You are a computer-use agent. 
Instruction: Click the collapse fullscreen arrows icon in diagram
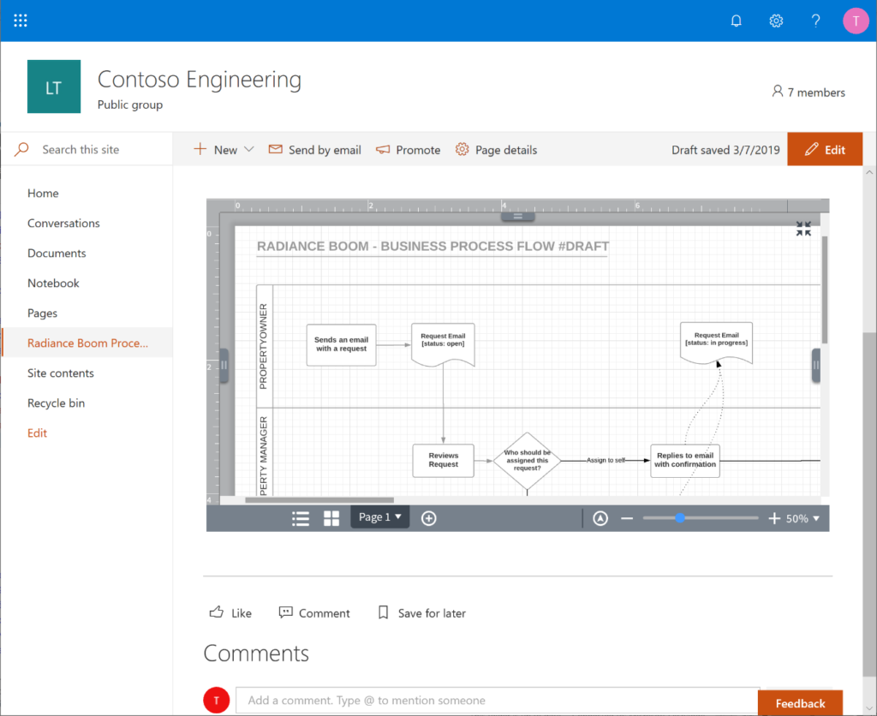803,228
